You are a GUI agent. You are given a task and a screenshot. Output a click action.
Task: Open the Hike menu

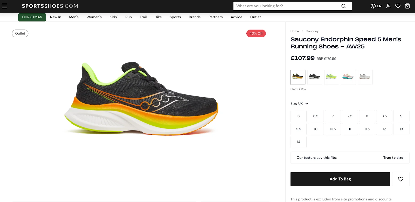[158, 17]
